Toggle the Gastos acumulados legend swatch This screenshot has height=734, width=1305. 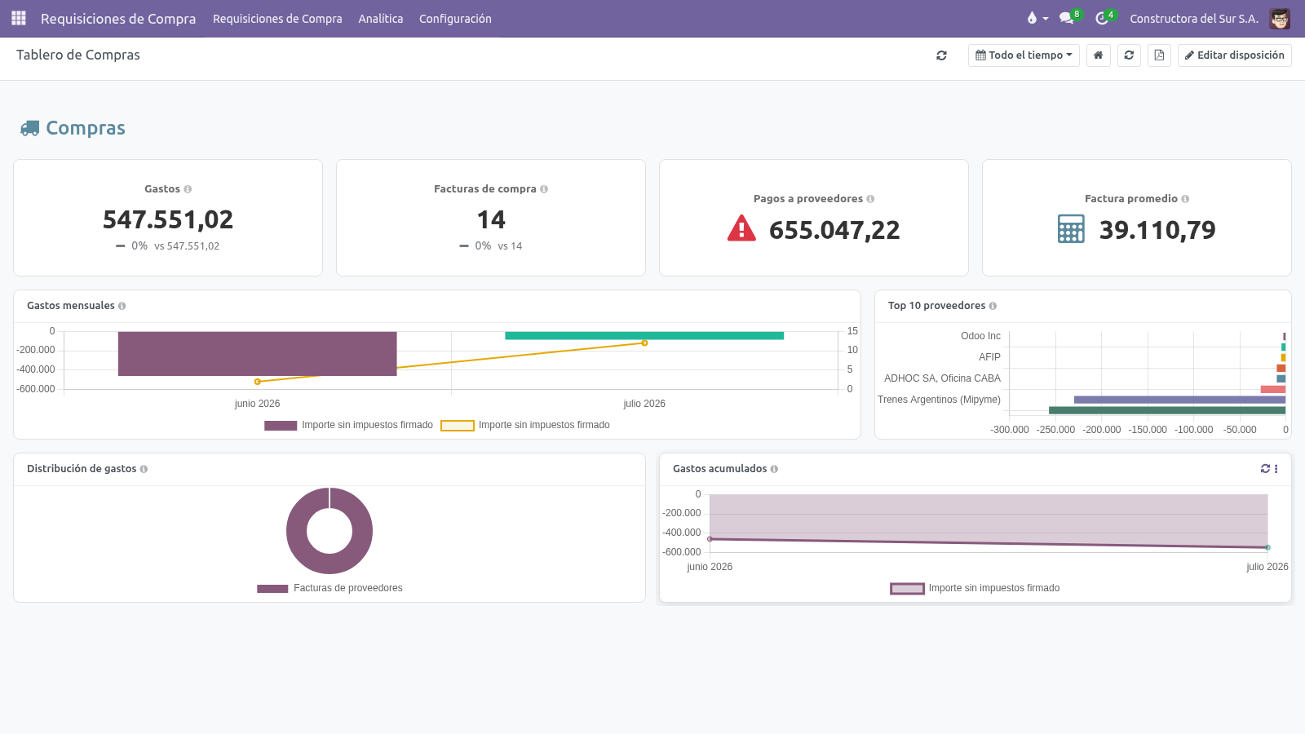[907, 589]
